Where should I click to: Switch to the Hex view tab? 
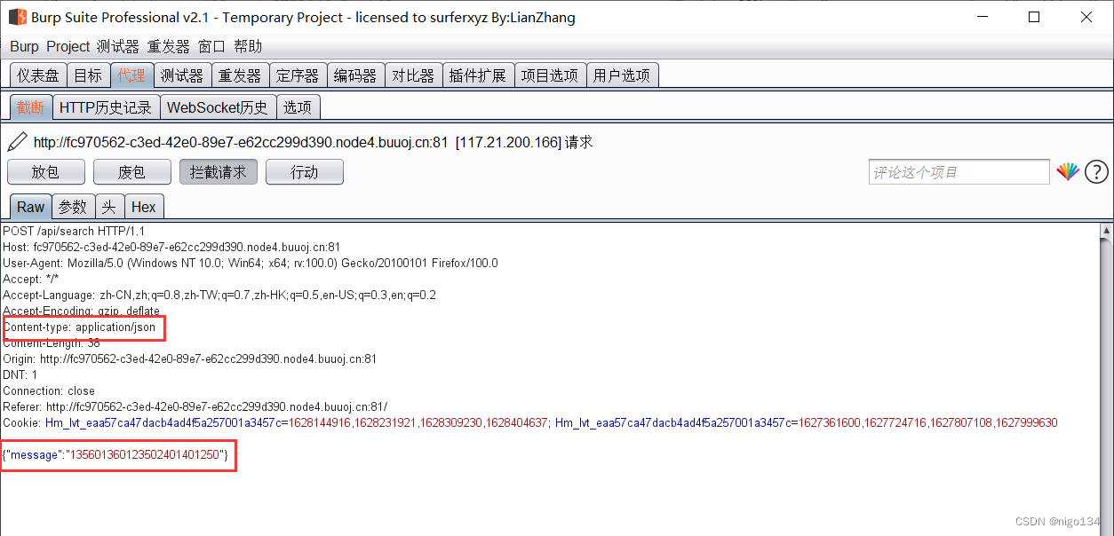(144, 207)
